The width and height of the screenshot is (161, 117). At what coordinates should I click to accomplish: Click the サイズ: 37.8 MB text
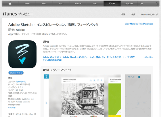(x=16, y=90)
